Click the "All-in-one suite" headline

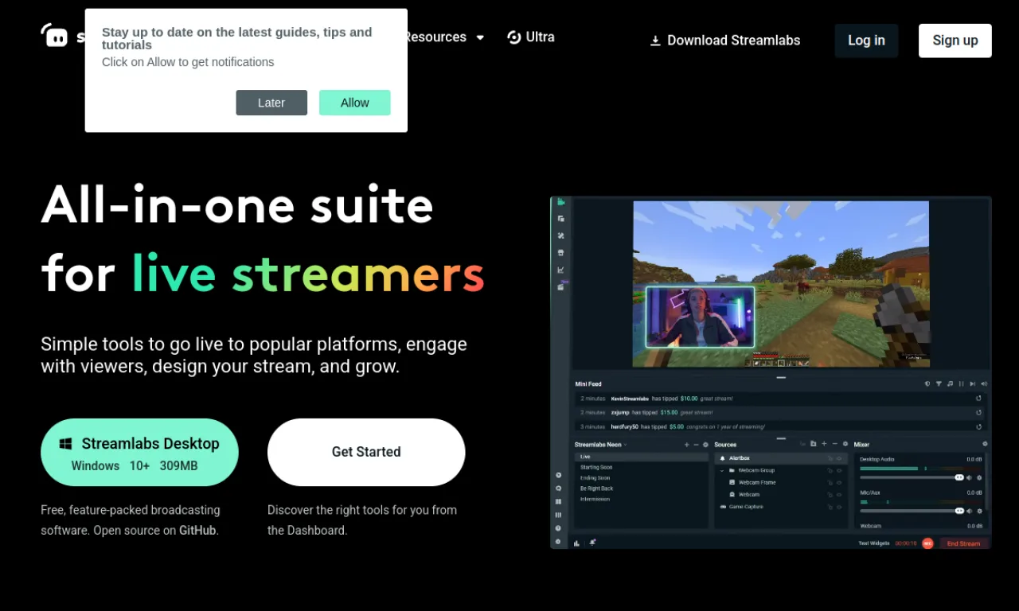[x=237, y=204]
